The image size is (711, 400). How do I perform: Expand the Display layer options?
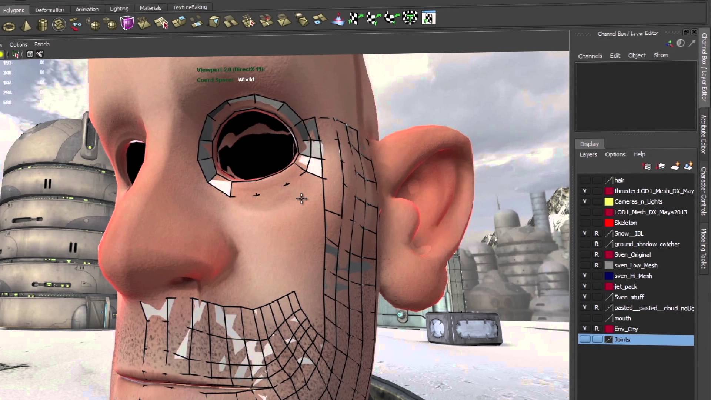[615, 154]
